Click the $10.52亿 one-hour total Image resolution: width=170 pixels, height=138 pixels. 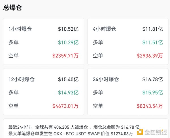68,29
